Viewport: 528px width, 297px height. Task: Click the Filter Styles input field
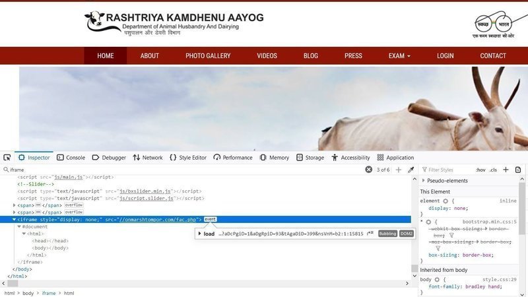point(449,170)
